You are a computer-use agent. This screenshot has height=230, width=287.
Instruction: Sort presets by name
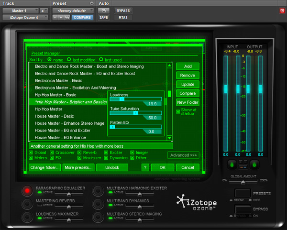49,59
